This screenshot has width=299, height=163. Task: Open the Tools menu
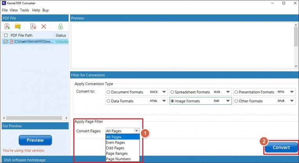(x=24, y=10)
